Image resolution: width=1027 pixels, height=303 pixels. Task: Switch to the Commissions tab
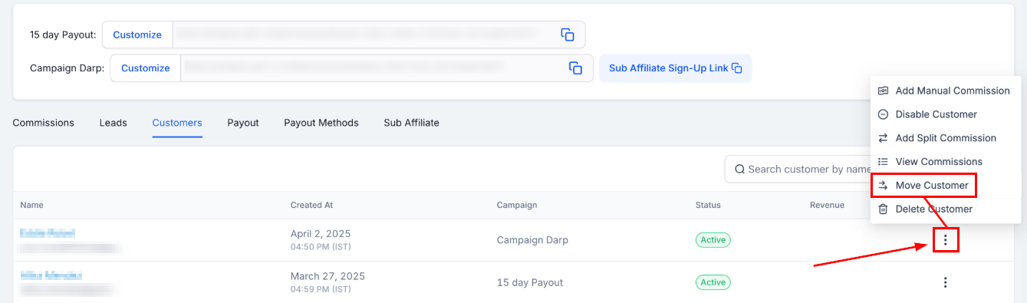click(x=44, y=123)
